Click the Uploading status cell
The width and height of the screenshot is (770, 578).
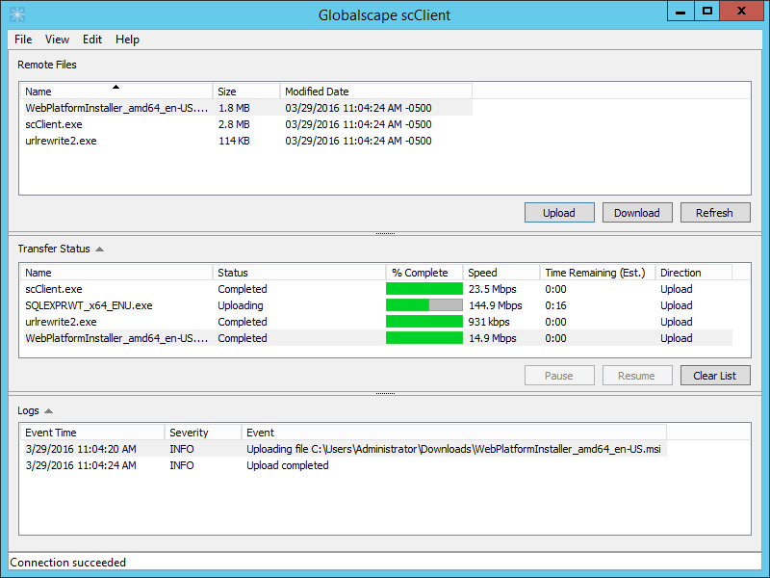point(241,305)
